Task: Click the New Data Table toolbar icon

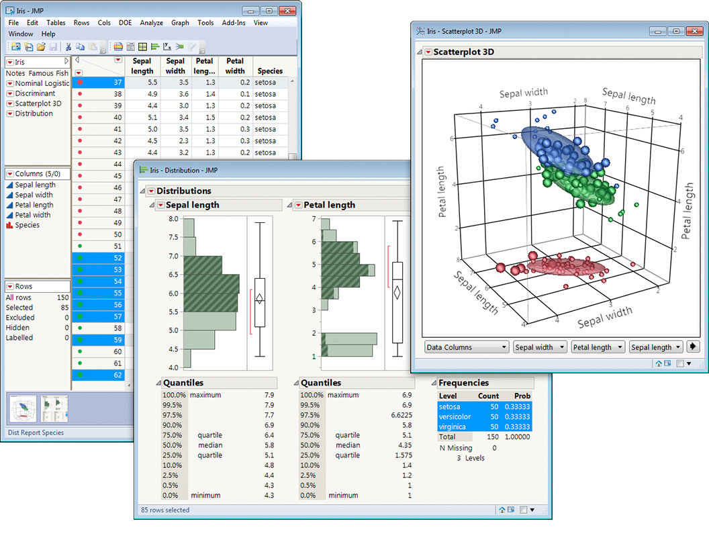Action: tap(16, 46)
